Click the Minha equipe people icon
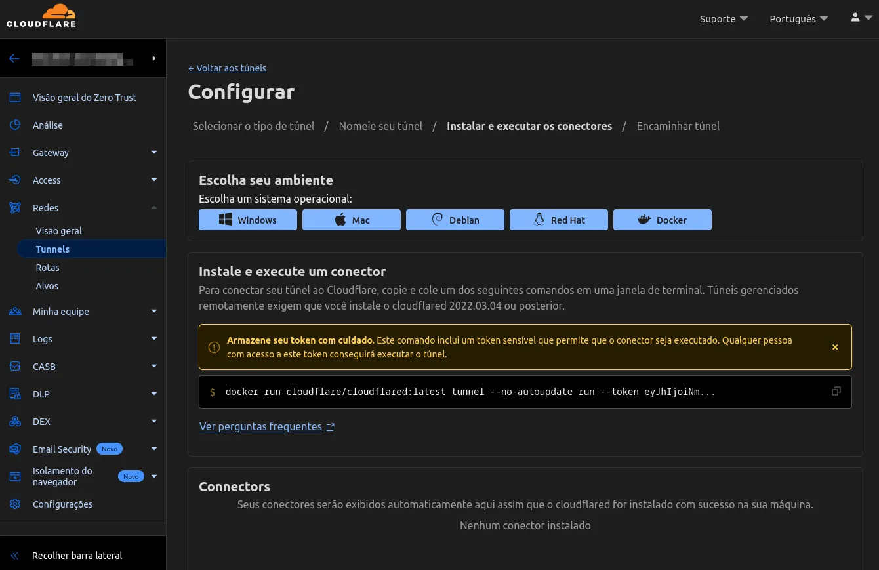 click(x=15, y=312)
